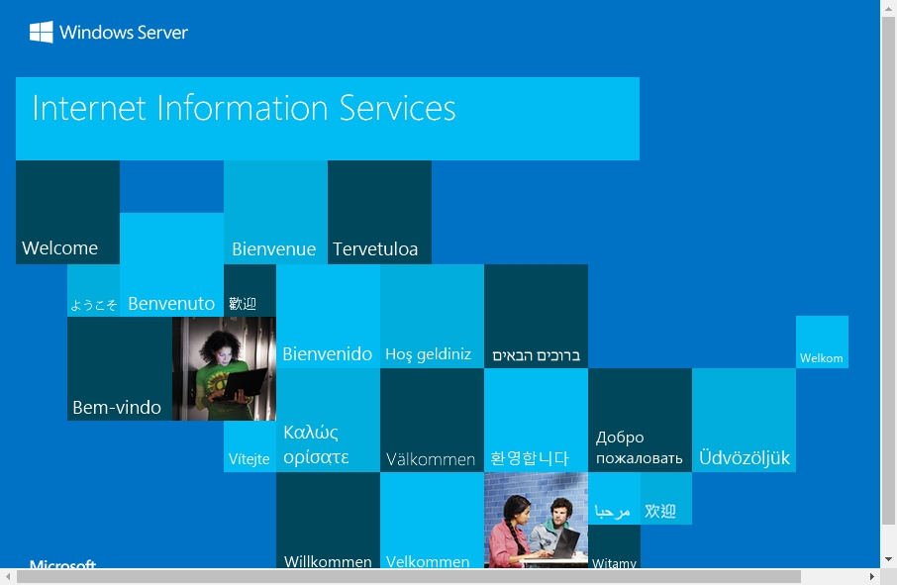Screen dimensions: 897x585
Task: Click the simplified Chinese 欢迎 tile
Action: point(666,498)
